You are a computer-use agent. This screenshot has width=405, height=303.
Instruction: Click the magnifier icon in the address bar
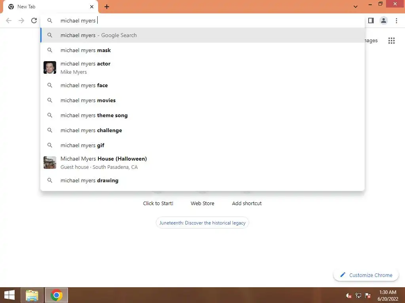coord(50,21)
